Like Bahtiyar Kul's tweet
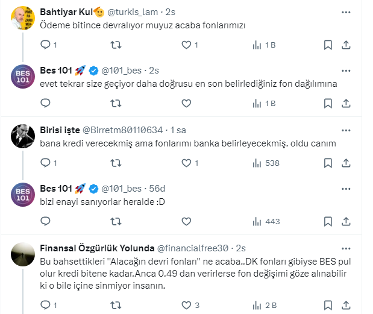Viewport: 373px width, 314px height. coord(187,45)
